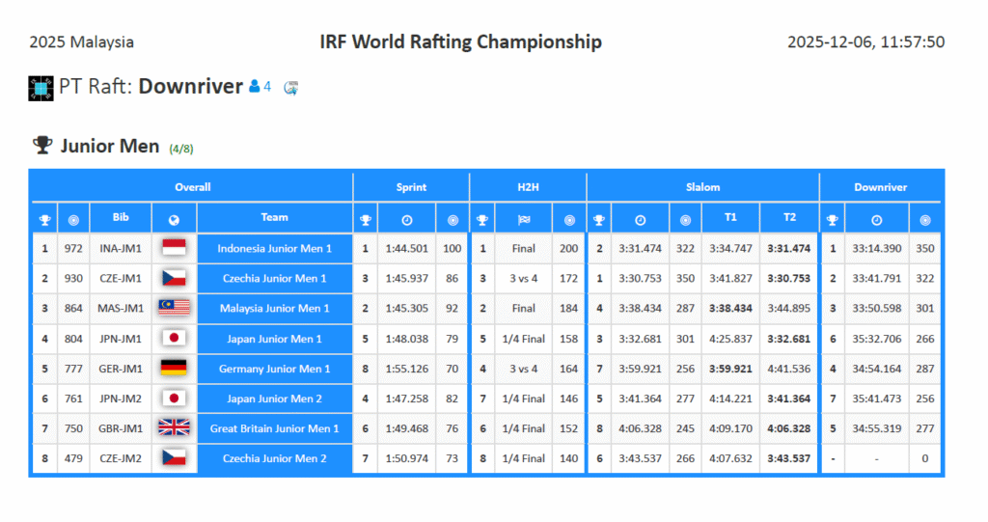
Task: Click the Slalom T1 column header
Action: pos(730,218)
